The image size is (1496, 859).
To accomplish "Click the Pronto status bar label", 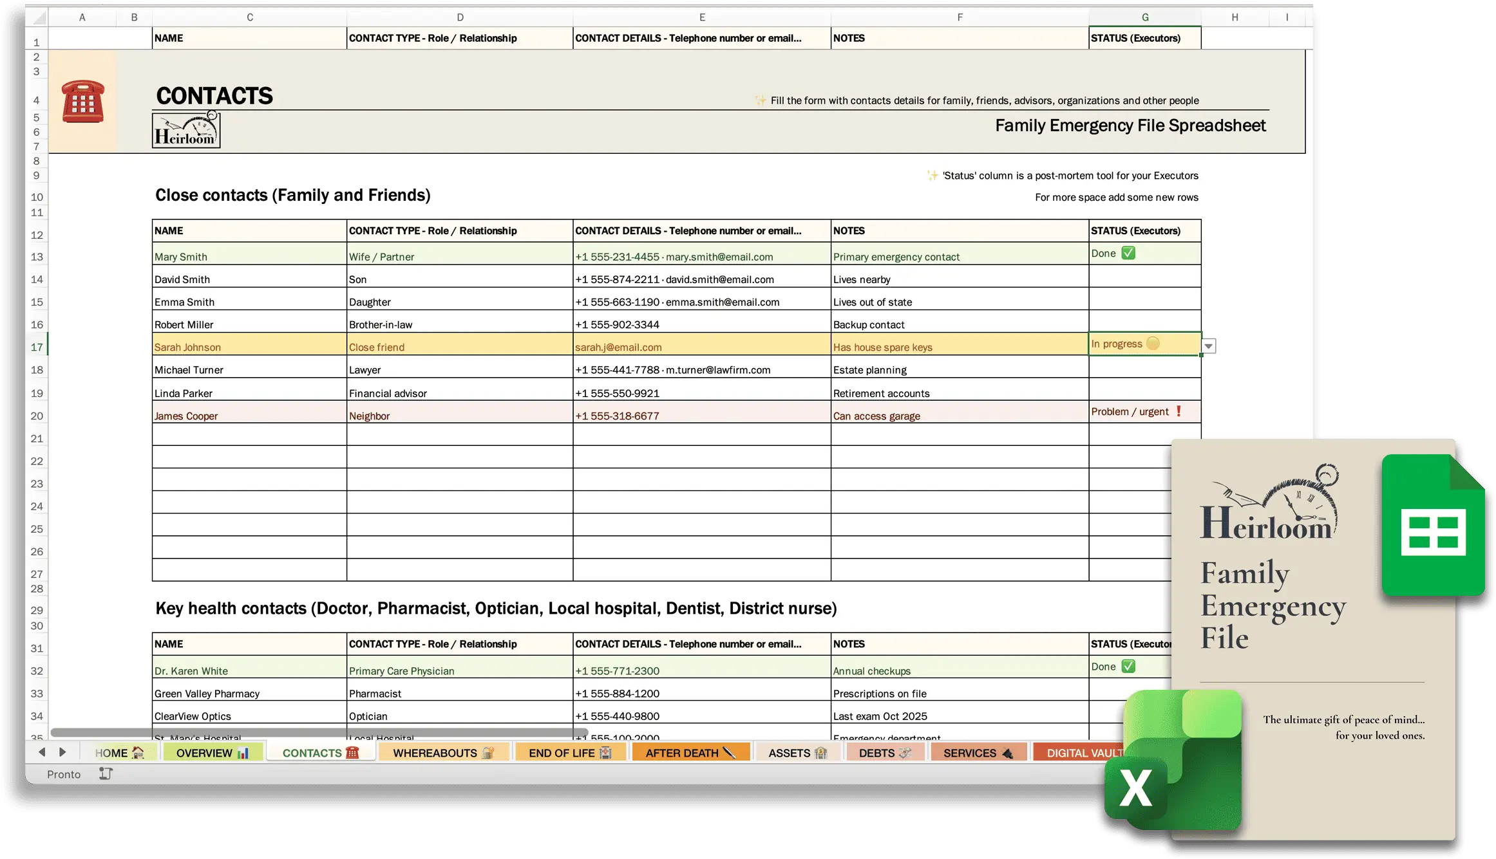I will [x=64, y=774].
